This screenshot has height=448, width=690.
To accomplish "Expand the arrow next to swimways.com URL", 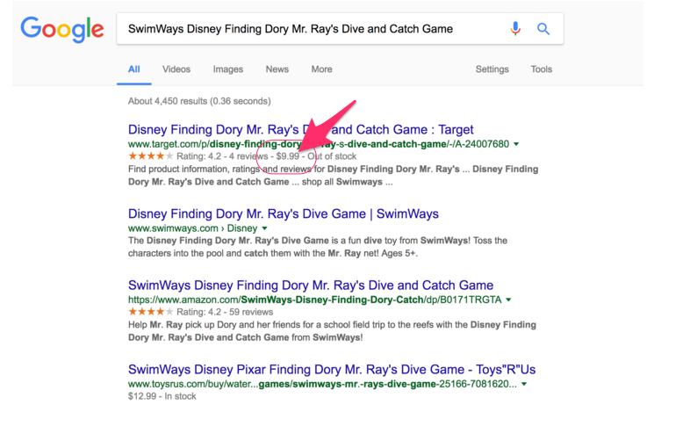I will click(x=264, y=228).
